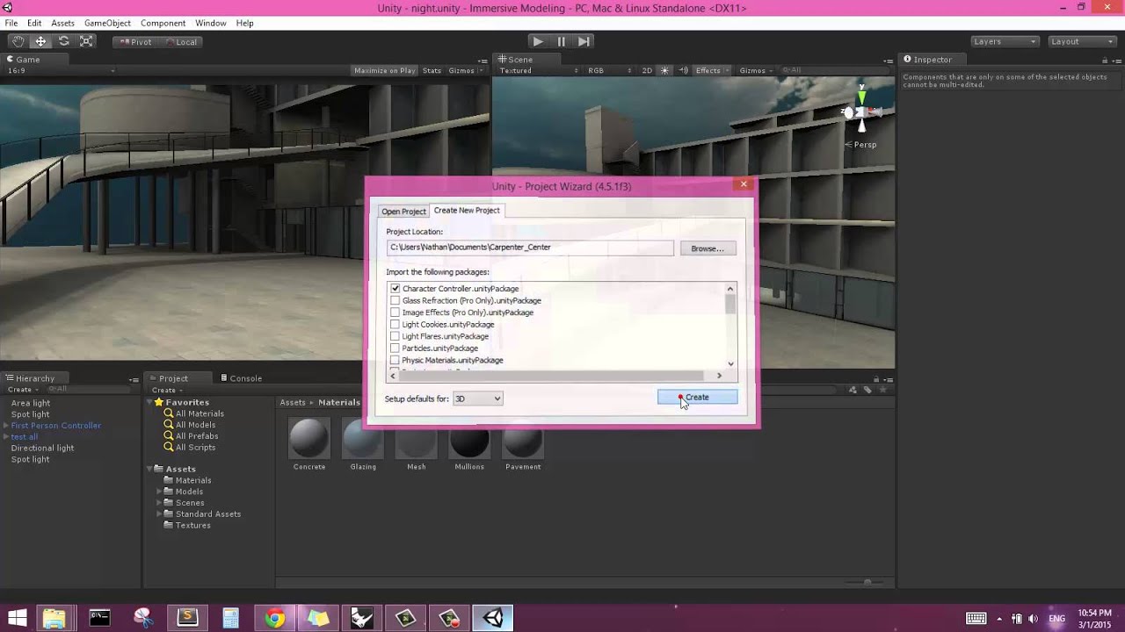Toggle scene audio speaker icon
Viewport: 1125px width, 632px height.
click(684, 70)
